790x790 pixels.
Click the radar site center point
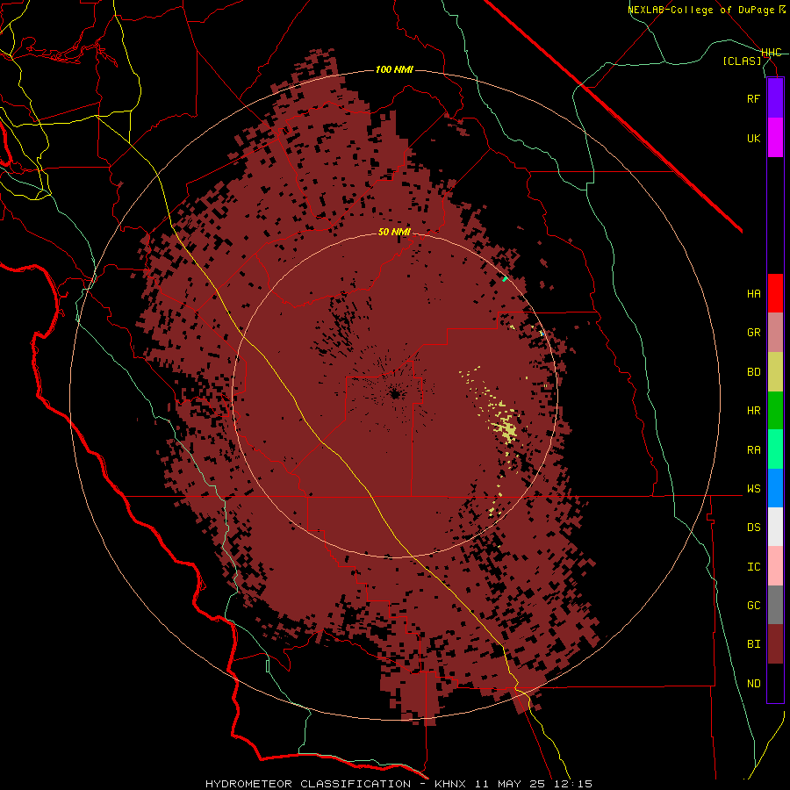[x=395, y=394]
